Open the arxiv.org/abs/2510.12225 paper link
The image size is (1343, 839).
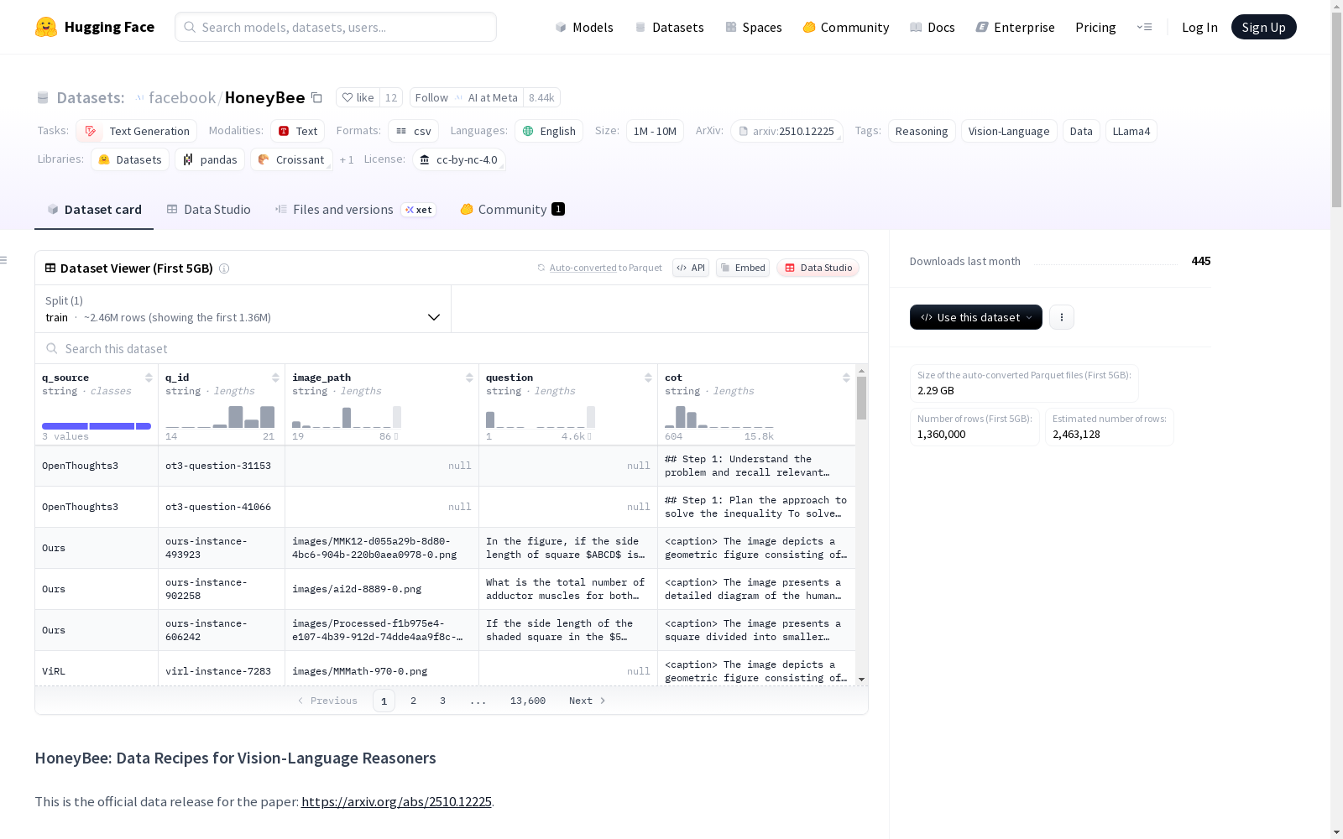[396, 801]
